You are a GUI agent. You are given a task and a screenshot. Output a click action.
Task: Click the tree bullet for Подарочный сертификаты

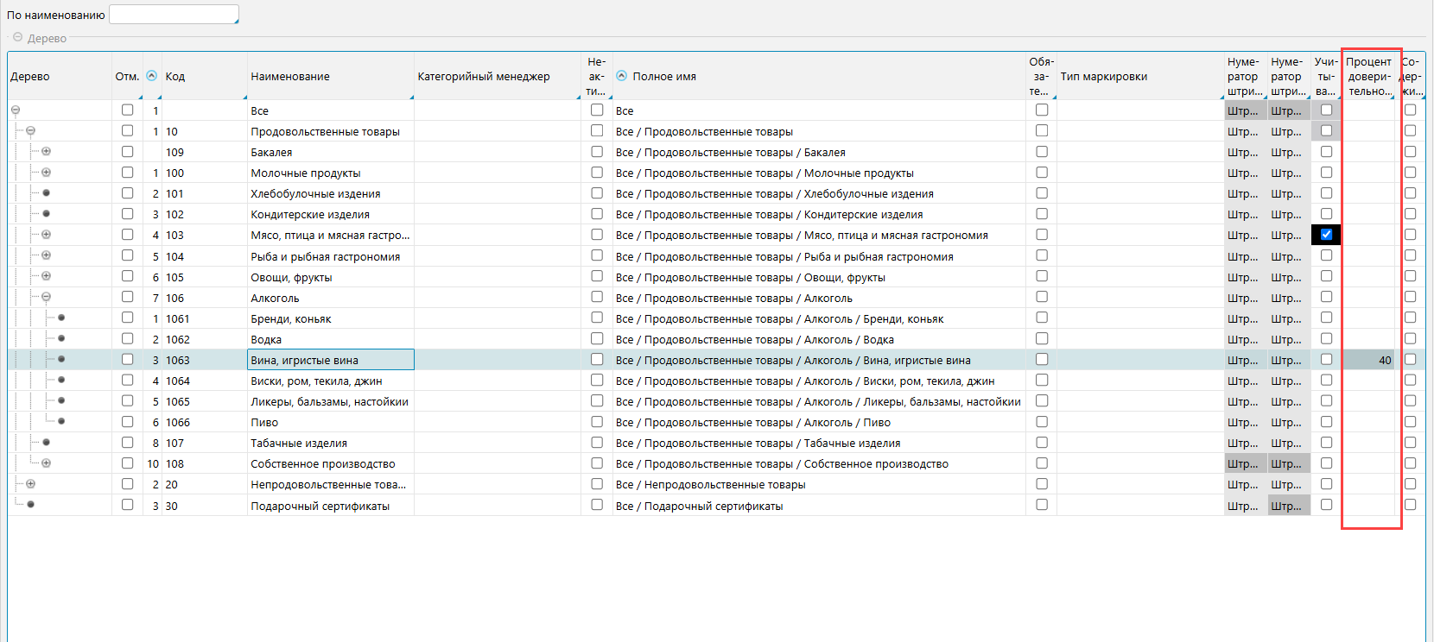[30, 504]
